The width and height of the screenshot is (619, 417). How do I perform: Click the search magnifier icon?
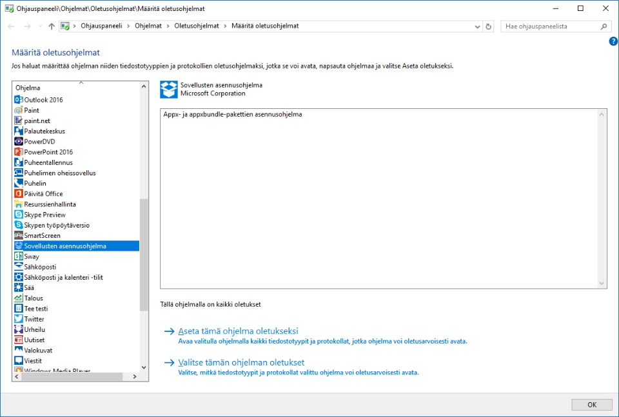[x=604, y=26]
